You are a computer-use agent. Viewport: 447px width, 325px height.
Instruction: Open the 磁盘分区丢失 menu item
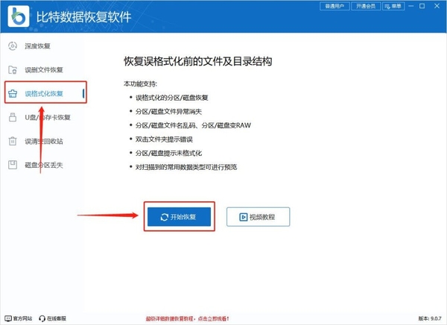click(x=45, y=165)
